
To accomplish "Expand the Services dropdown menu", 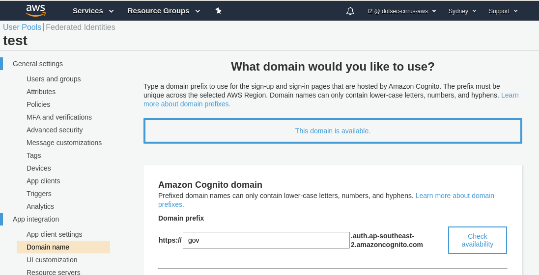I will [93, 11].
